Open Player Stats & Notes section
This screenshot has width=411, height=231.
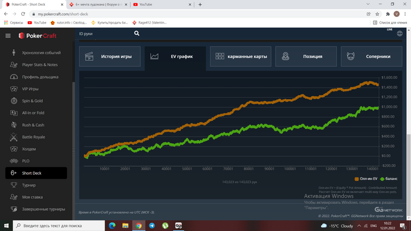pyautogui.click(x=39, y=64)
